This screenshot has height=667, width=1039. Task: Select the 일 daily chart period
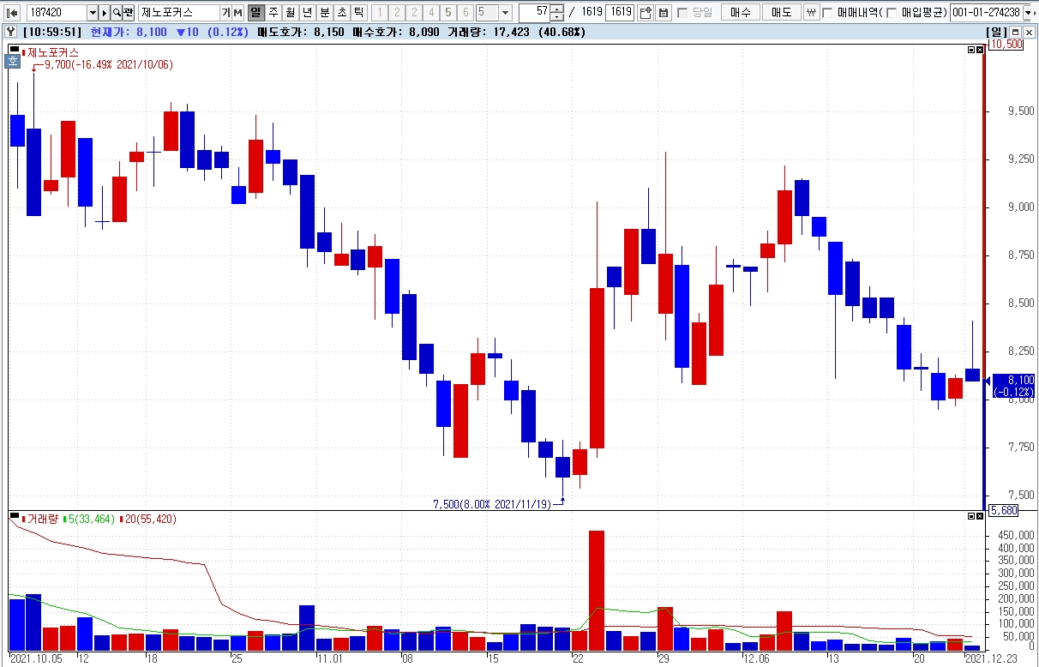(x=255, y=13)
